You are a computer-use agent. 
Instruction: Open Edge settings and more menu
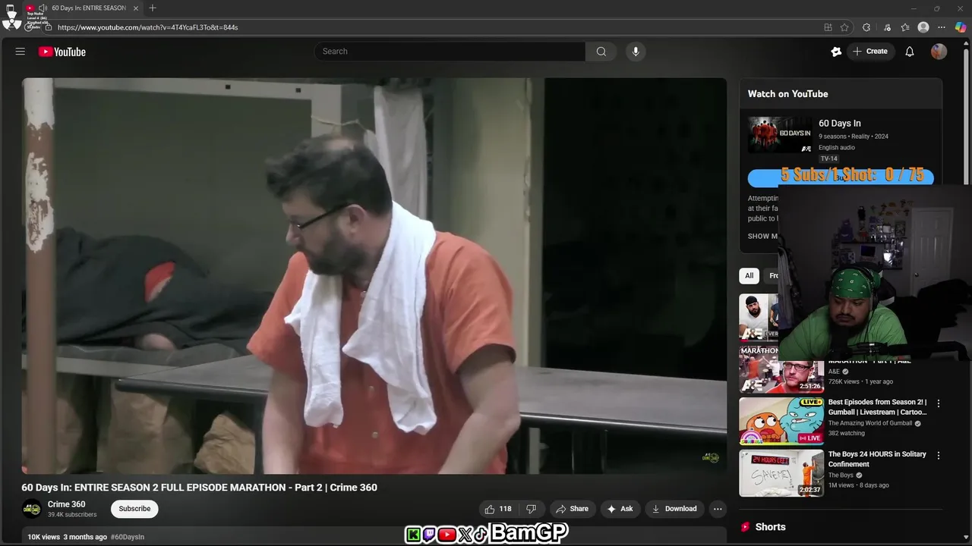point(942,27)
